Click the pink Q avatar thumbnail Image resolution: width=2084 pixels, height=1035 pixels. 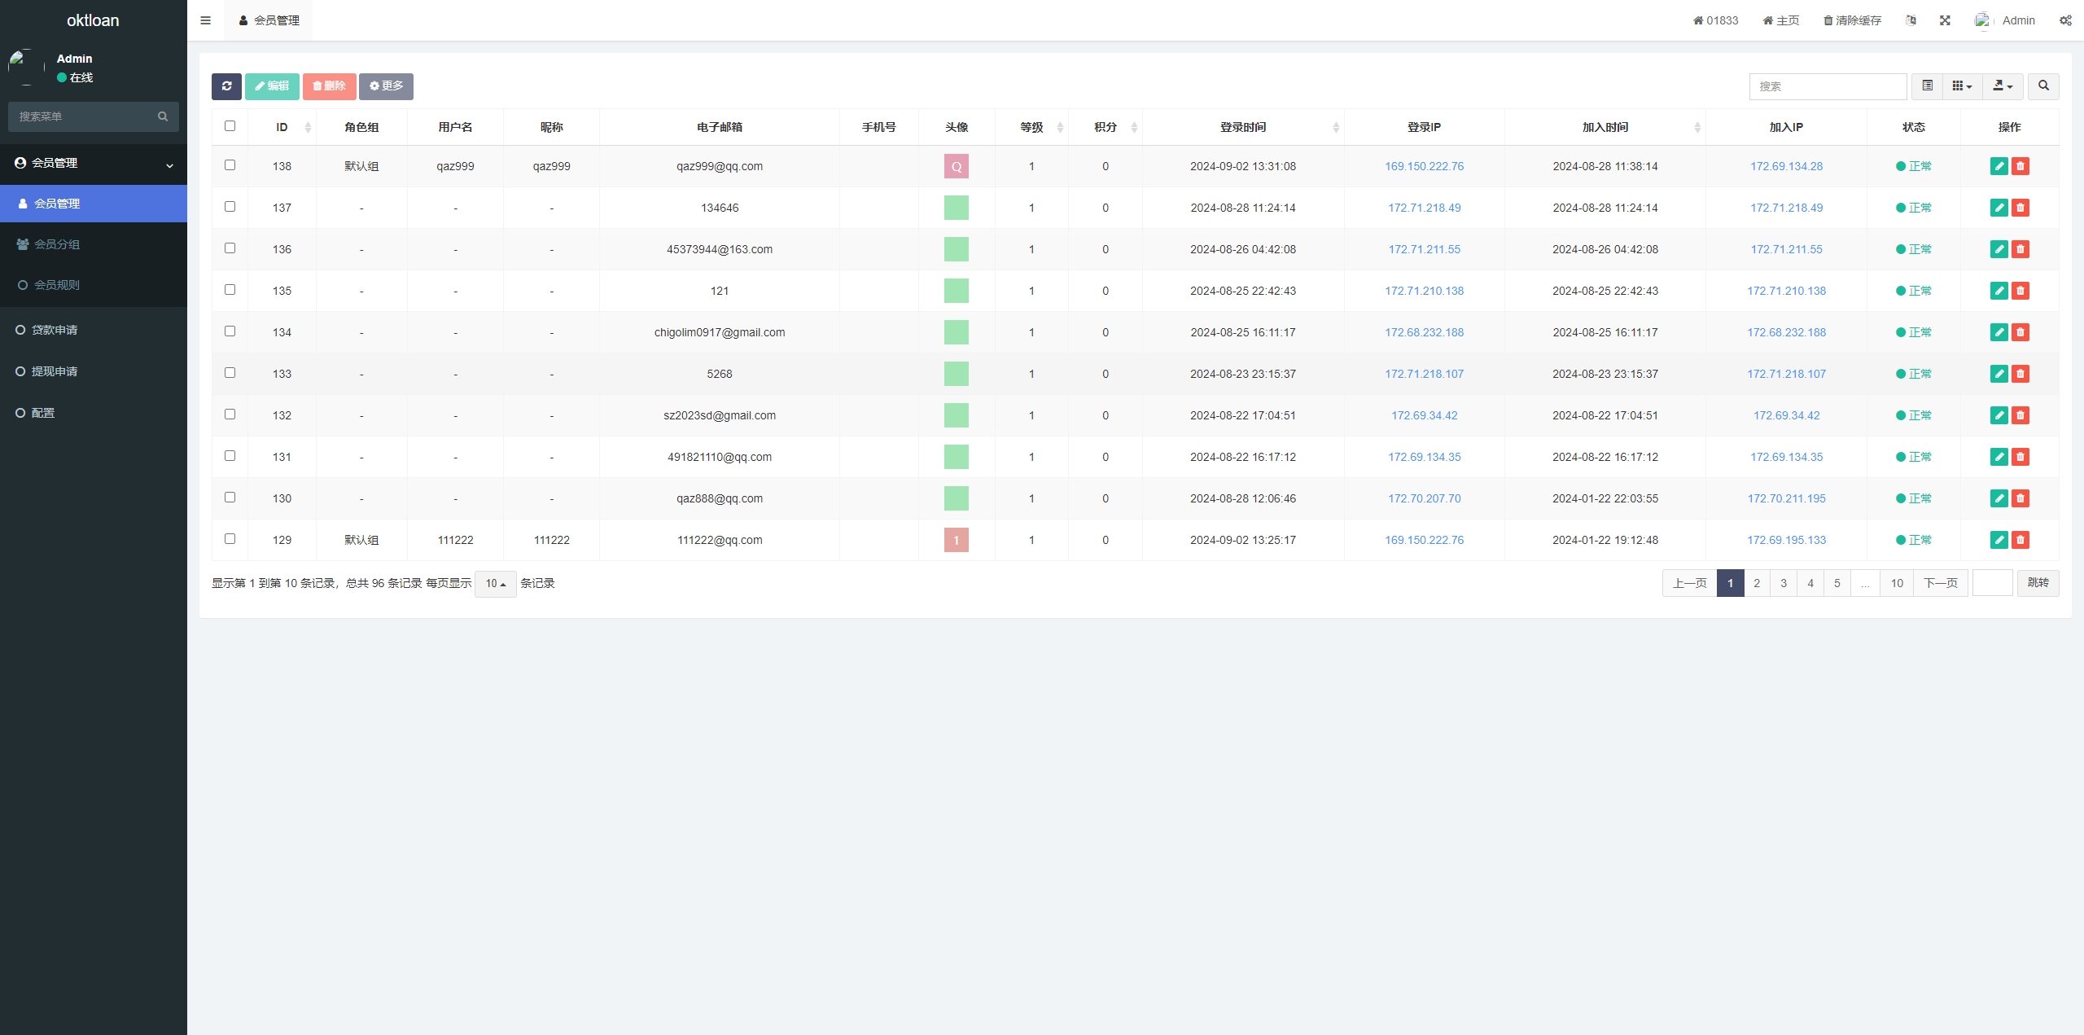956,167
